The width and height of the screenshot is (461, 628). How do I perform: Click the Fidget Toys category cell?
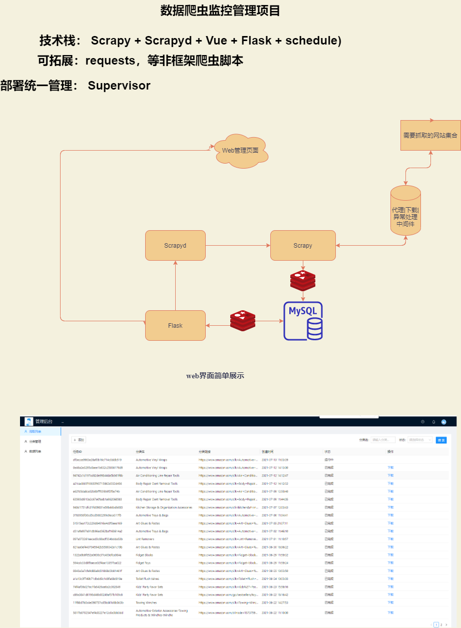pos(144,563)
